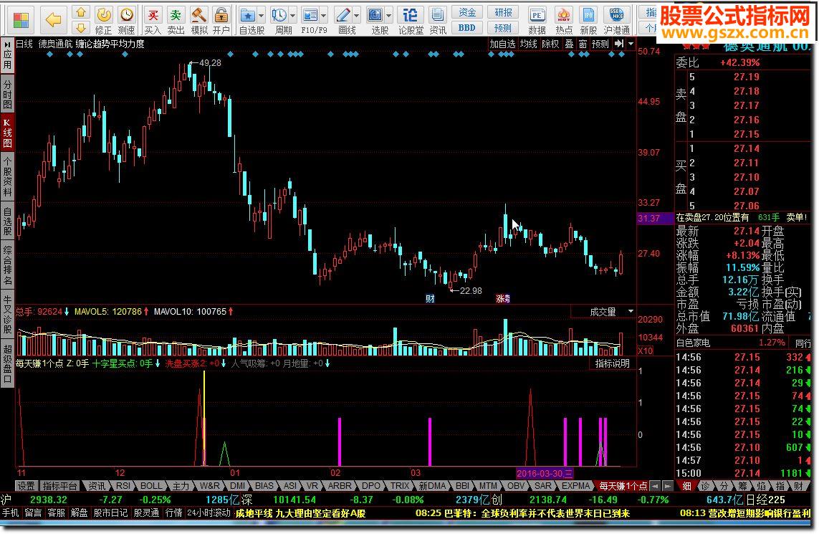Open the 指标说明 indicator description
The height and width of the screenshot is (534, 819).
pyautogui.click(x=612, y=363)
